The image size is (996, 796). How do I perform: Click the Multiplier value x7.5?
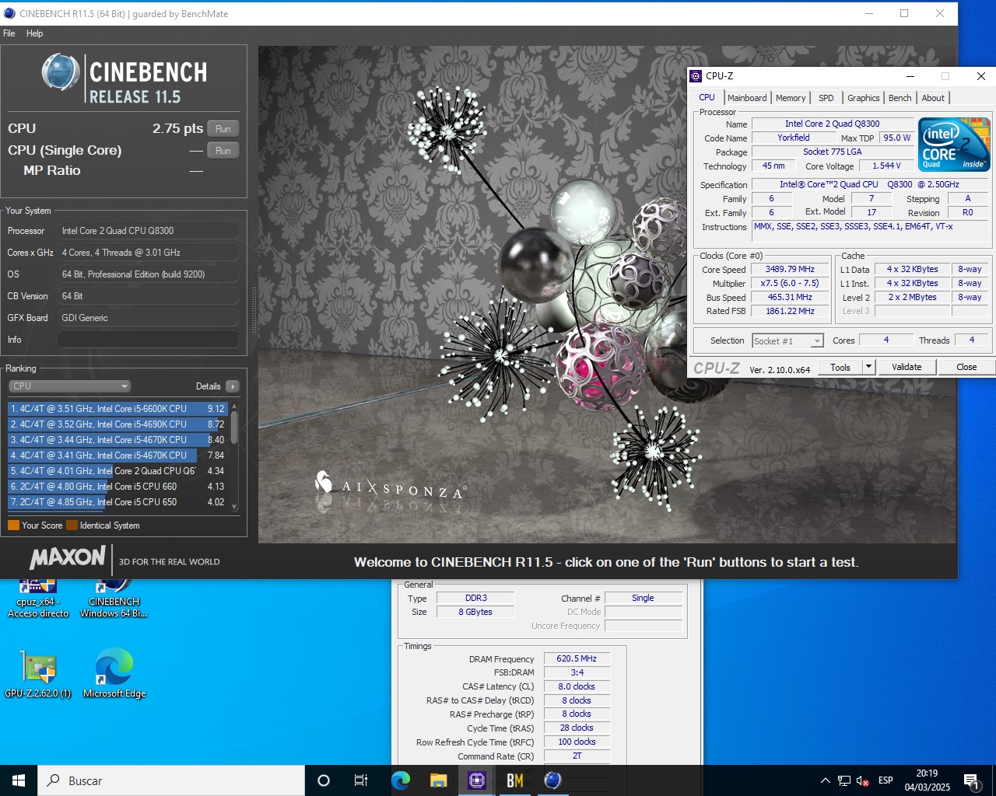[x=790, y=284]
